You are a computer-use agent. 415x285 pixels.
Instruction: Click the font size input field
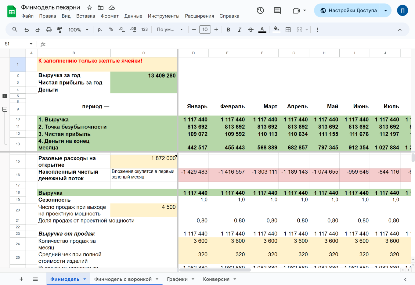(x=205, y=30)
